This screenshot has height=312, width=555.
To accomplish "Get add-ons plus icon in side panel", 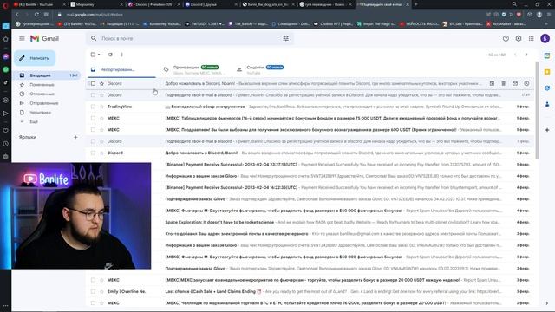I will tap(547, 130).
